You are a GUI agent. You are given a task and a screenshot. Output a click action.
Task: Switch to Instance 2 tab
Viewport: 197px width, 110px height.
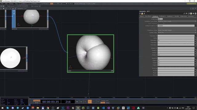point(162,16)
